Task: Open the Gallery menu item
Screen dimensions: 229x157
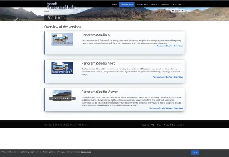Action: pos(177,5)
